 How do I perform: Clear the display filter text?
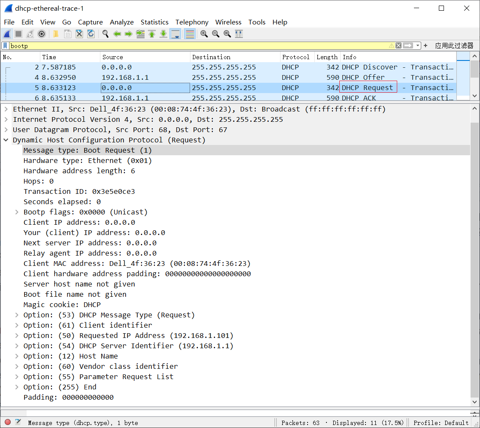(398, 45)
